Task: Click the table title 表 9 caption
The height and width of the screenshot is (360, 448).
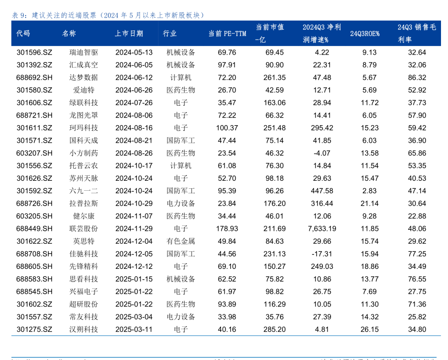Action: pos(108,15)
